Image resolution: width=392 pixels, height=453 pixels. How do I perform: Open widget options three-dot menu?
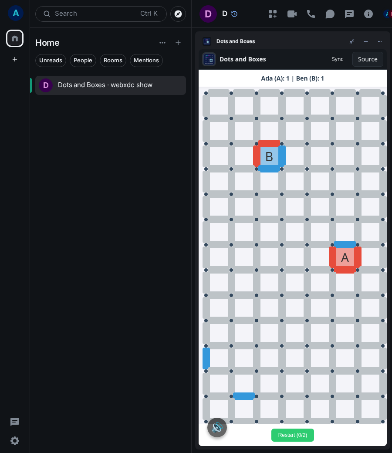379,41
